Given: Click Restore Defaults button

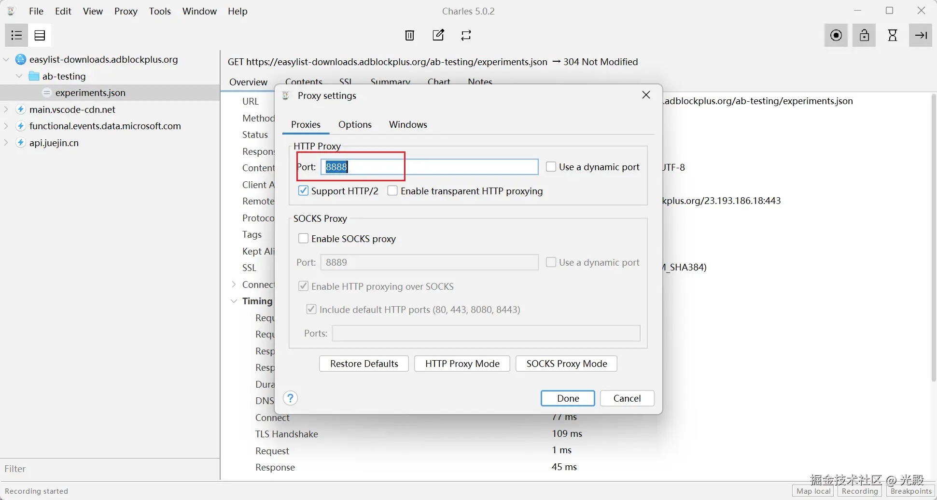Looking at the screenshot, I should click(364, 364).
